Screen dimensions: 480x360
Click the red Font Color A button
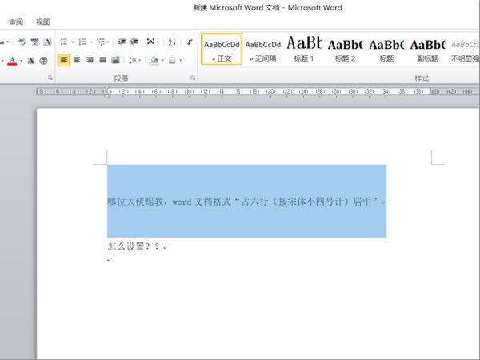click(x=12, y=61)
